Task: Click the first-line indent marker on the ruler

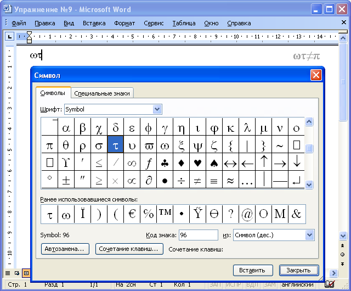Action: tap(29, 33)
